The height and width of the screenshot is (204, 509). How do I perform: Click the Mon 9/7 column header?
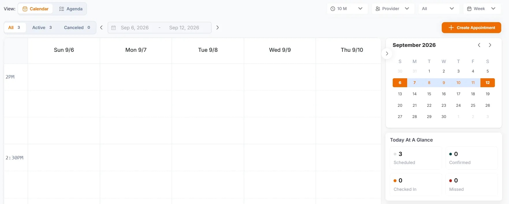tap(136, 50)
